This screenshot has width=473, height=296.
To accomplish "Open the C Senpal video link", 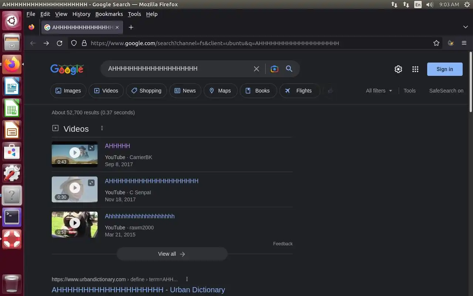I will (152, 181).
